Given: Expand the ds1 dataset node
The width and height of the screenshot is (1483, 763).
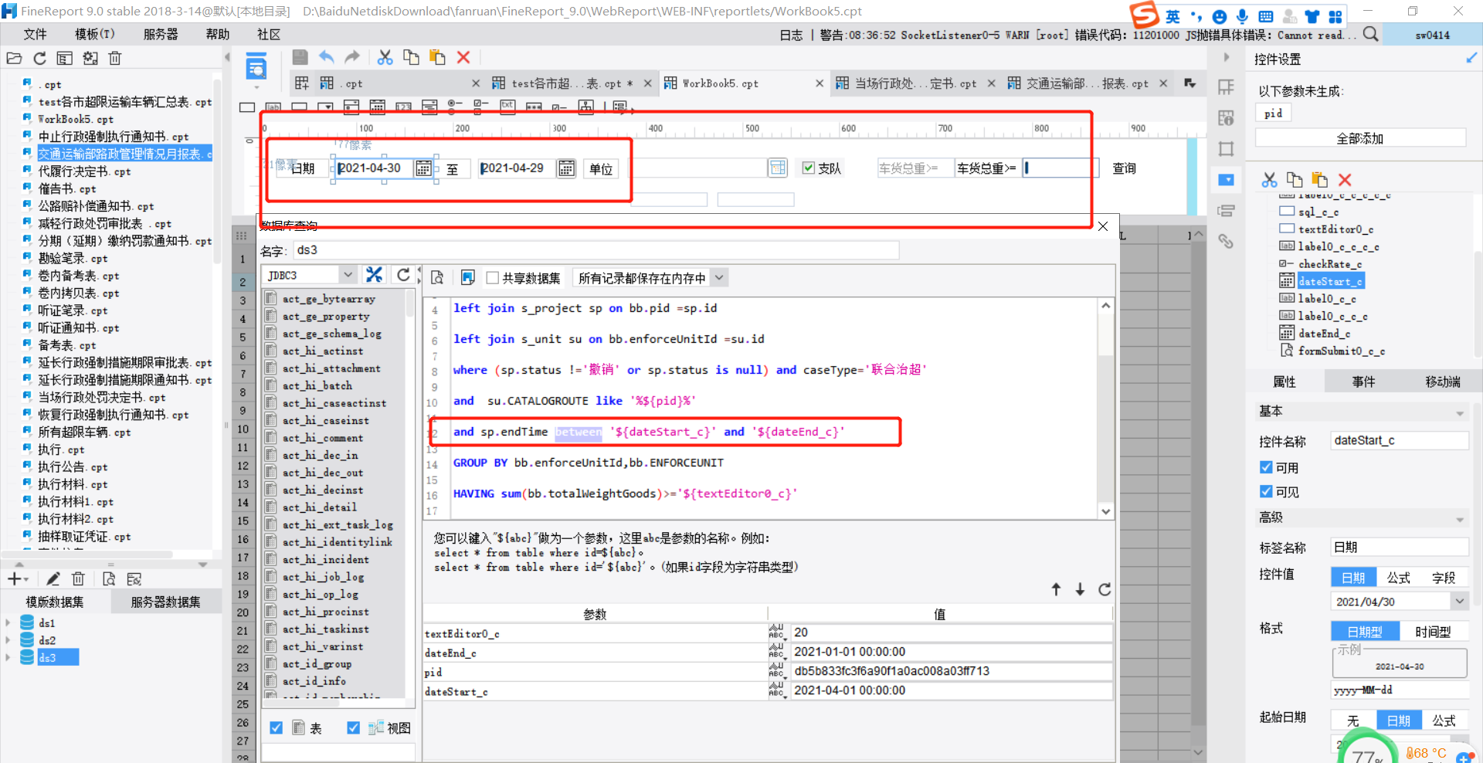Looking at the screenshot, I should 8,622.
